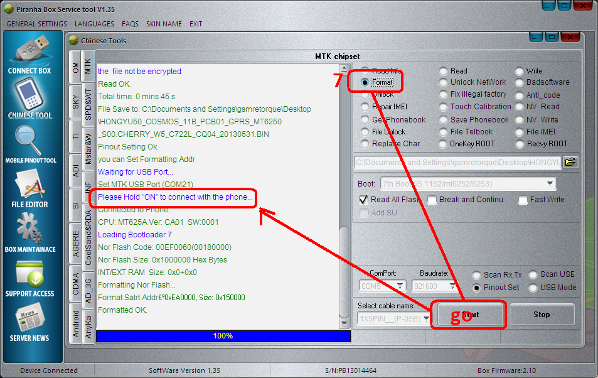Open the Mobile Pinout Tool
598x378 pixels.
30,144
